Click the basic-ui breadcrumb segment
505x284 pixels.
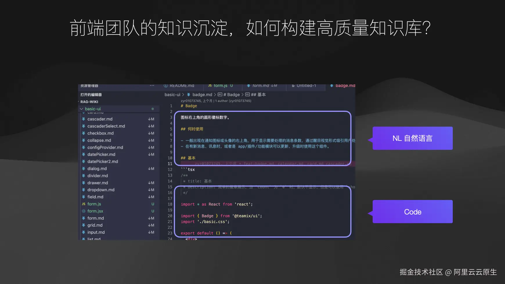(x=172, y=94)
